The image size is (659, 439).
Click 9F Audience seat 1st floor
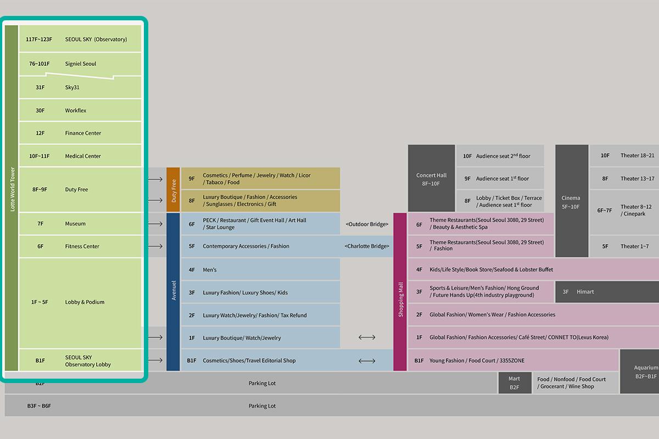[x=500, y=178]
